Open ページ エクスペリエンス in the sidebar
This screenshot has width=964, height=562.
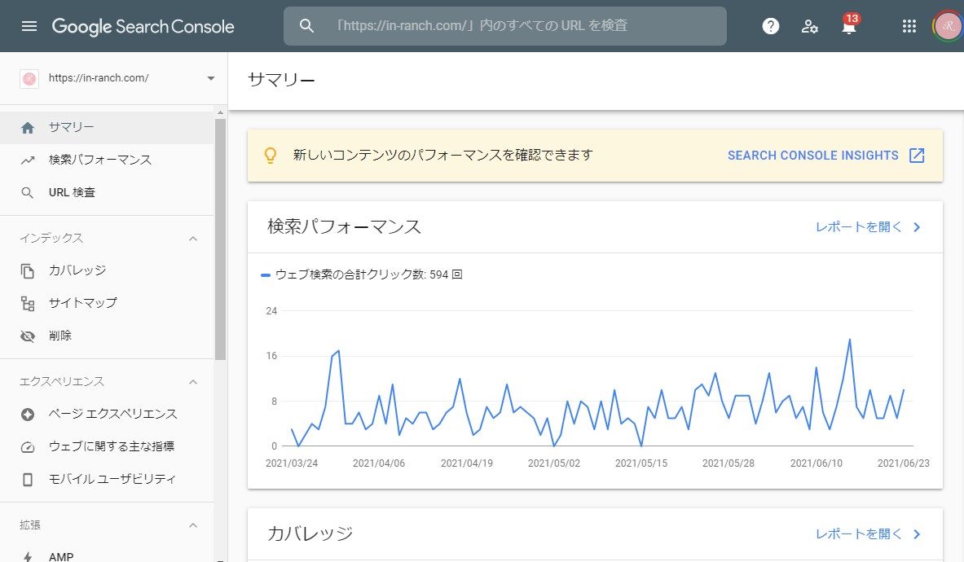click(x=107, y=415)
